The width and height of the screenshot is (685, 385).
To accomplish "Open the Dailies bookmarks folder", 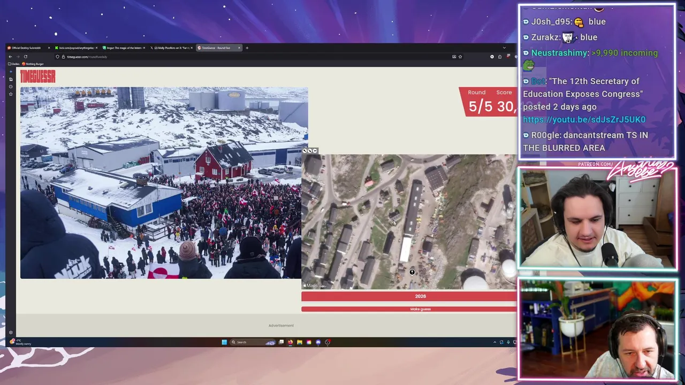I will [x=14, y=64].
